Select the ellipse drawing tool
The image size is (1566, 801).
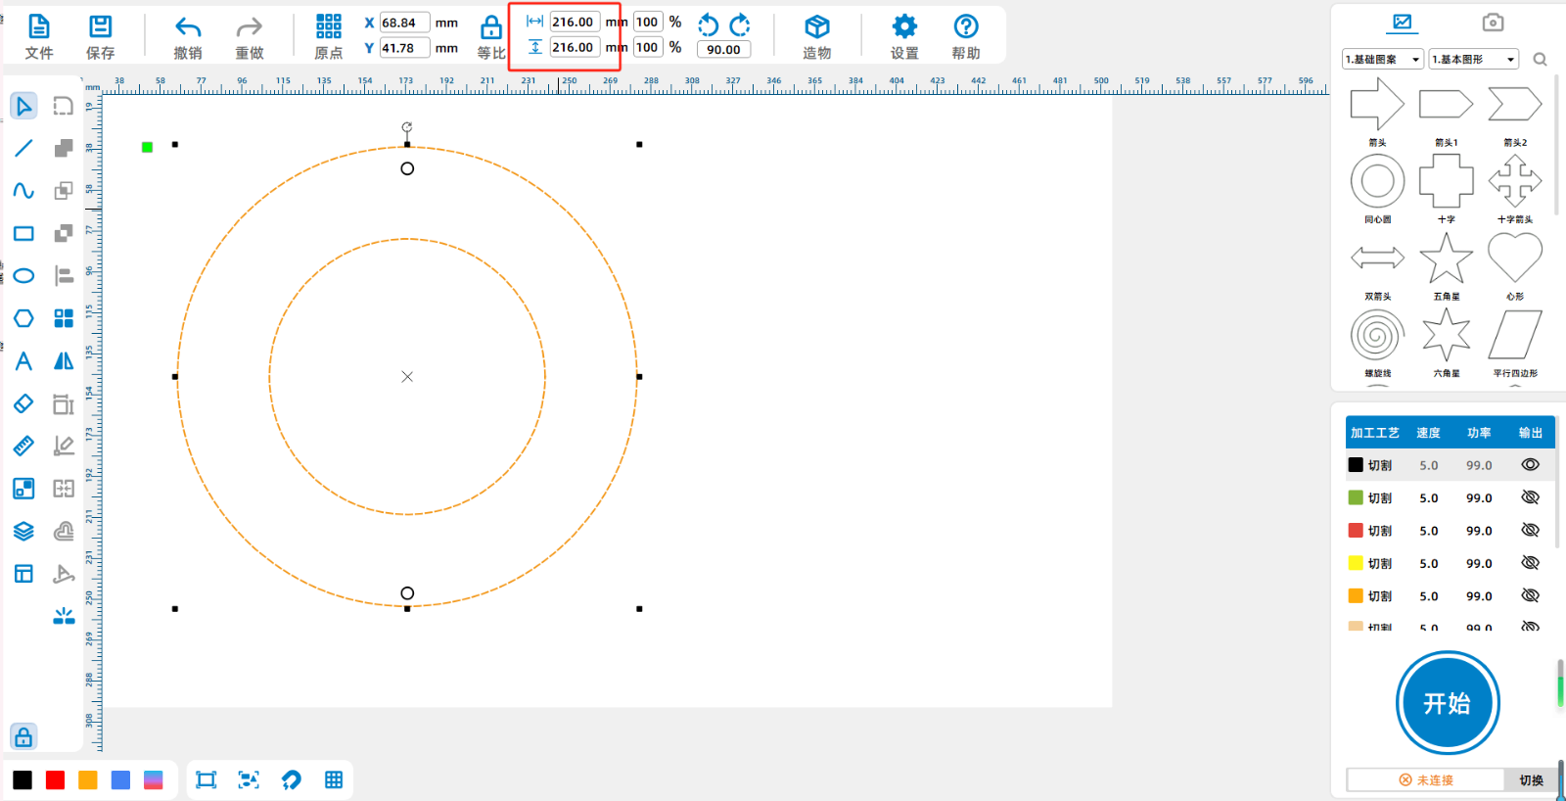coord(23,276)
